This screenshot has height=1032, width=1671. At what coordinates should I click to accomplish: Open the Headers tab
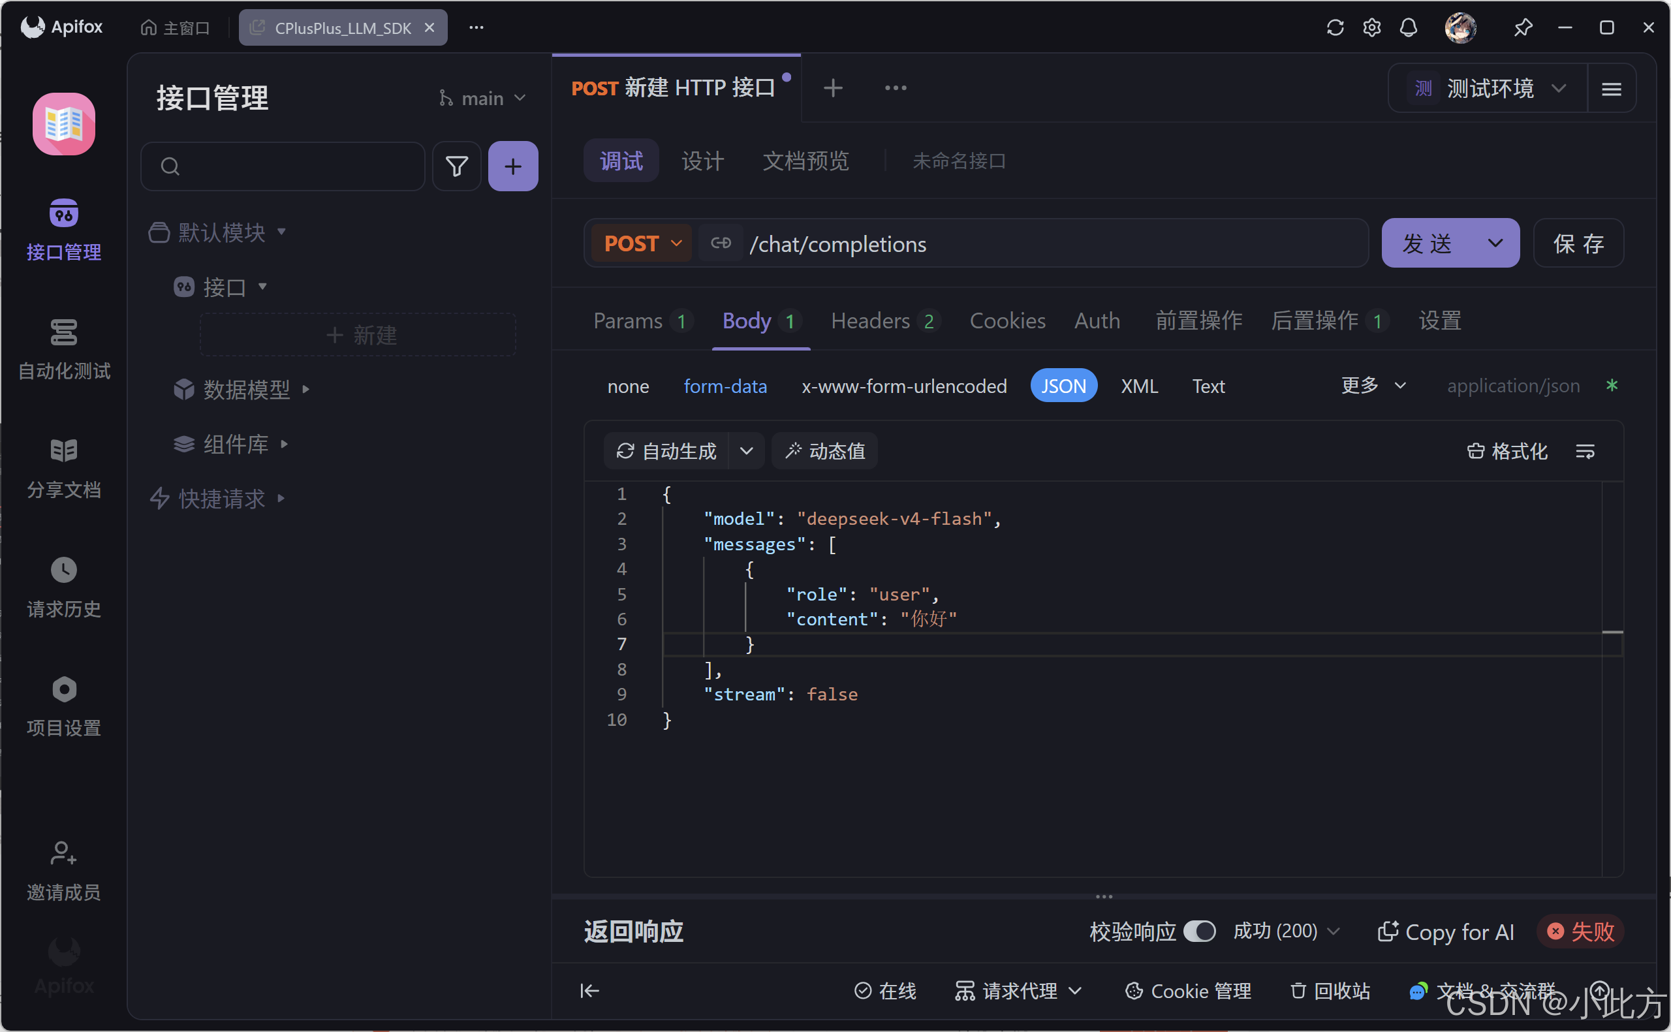tap(886, 320)
